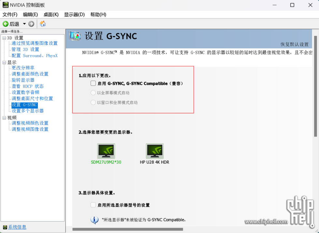The image size is (319, 233).
Task: Go to the Home page icon
Action: tap(43, 24)
